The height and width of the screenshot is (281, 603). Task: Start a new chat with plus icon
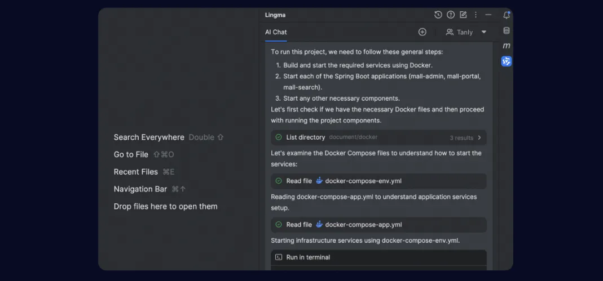coord(422,32)
